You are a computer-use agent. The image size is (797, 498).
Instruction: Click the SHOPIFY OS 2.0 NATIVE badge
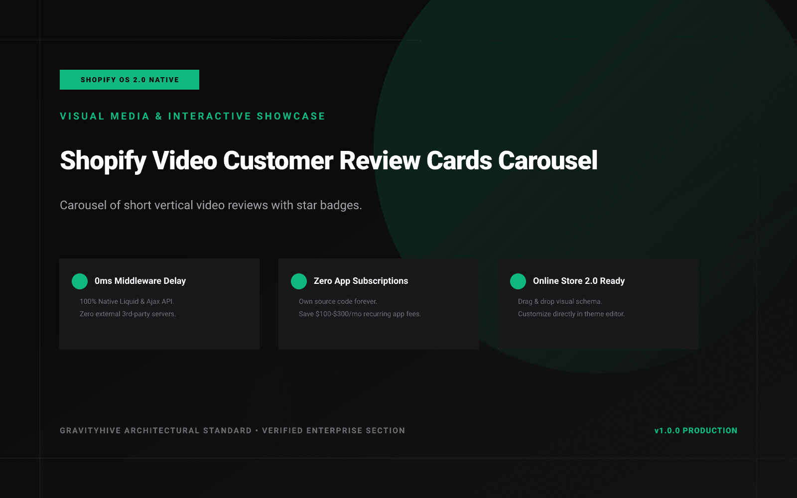point(130,80)
